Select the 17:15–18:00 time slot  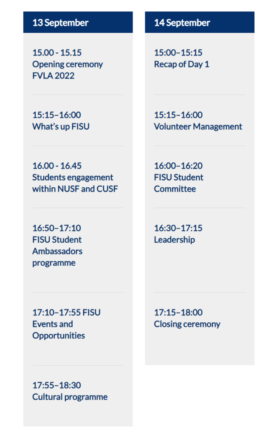coord(178,313)
